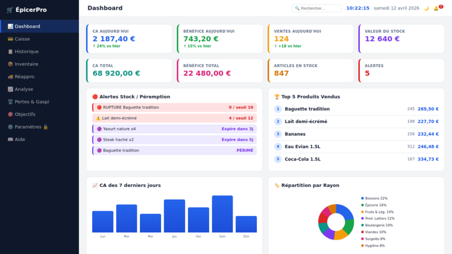Open the Aide help page
Viewport: 452px width, 254px height.
tap(20, 139)
